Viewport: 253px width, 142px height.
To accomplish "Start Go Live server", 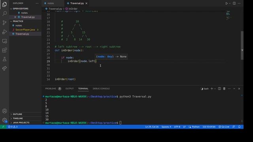I will (x=224, y=127).
